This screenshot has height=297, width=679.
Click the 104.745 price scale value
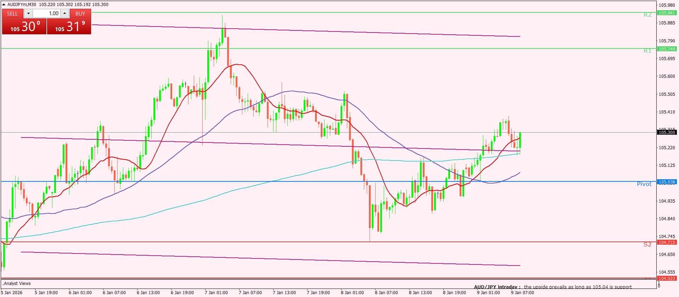pos(666,237)
